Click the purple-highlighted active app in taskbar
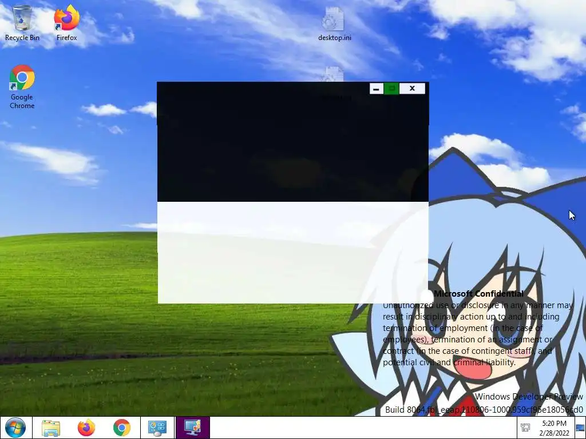Screen dimensions: 586x439 (x=192, y=428)
